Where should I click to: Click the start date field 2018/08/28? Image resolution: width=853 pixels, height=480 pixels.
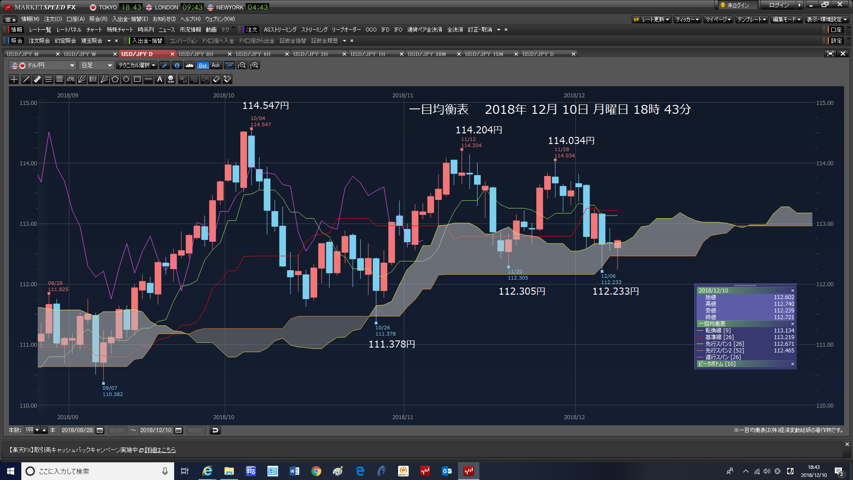(x=77, y=430)
